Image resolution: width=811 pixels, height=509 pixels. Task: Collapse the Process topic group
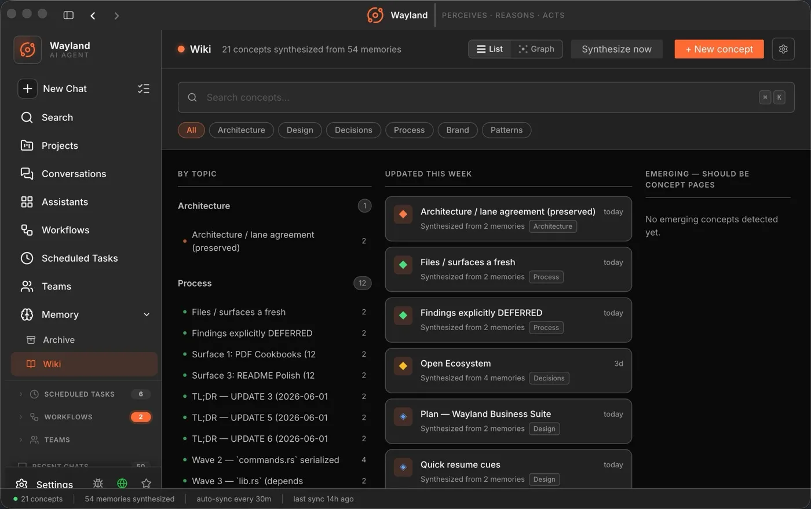(275, 283)
